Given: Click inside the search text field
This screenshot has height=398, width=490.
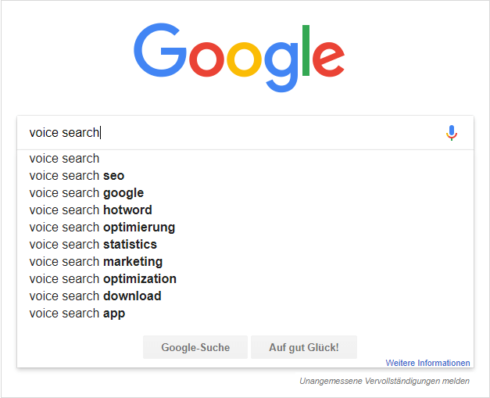Looking at the screenshot, I should (234, 133).
